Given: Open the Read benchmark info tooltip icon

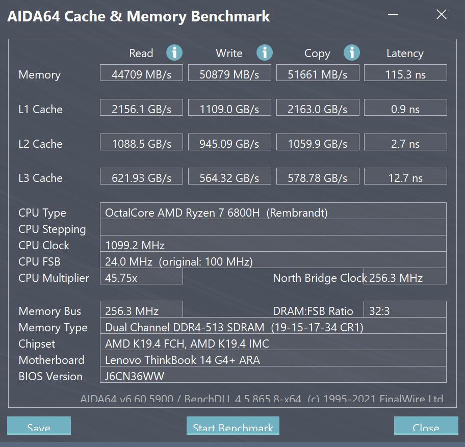Looking at the screenshot, I should click(x=174, y=52).
